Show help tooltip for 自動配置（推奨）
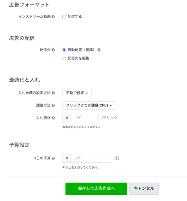 pyautogui.click(x=99, y=50)
